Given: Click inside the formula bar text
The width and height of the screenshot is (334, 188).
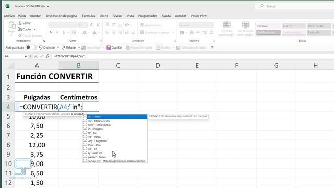Looking at the screenshot, I should click(x=70, y=56).
